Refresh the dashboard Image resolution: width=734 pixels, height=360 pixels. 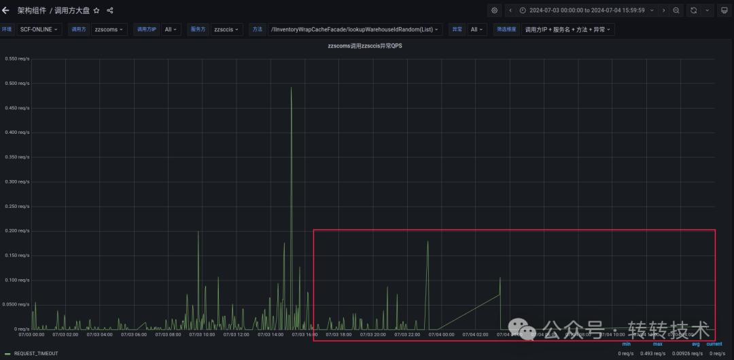click(x=694, y=10)
